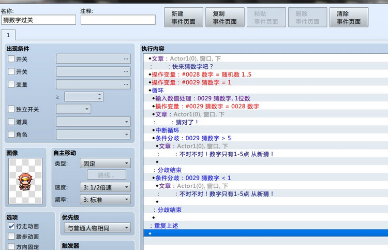Select the first 文章：Actor1(0), 窗口, 下 line
The image size is (388, 250).
(266, 58)
